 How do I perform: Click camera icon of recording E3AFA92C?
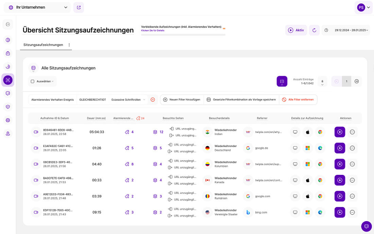(36, 148)
